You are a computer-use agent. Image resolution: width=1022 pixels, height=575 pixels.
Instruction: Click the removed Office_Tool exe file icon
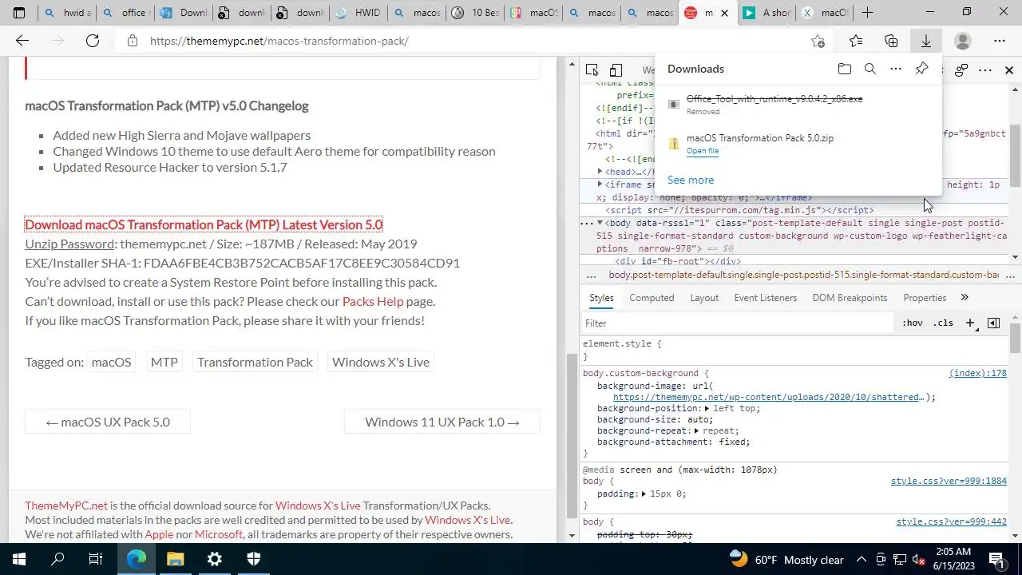(674, 105)
